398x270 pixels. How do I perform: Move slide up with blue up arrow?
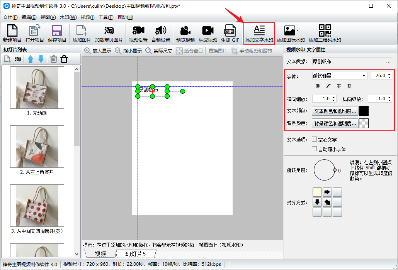(x=31, y=59)
